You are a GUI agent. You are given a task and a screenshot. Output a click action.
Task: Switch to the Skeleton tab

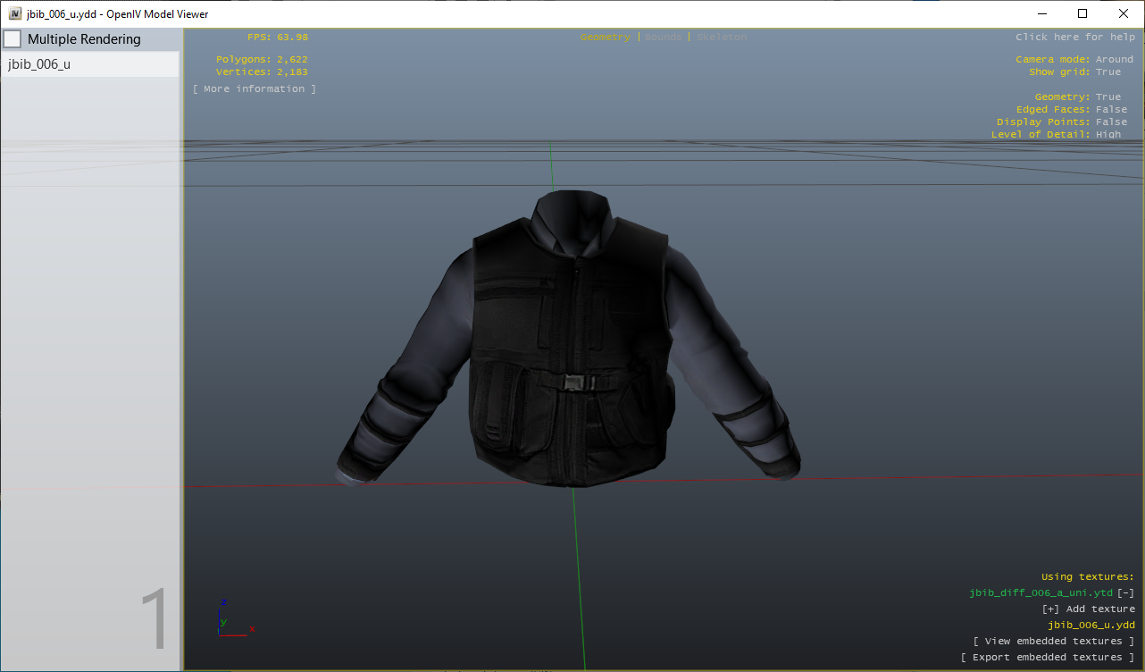coord(721,37)
